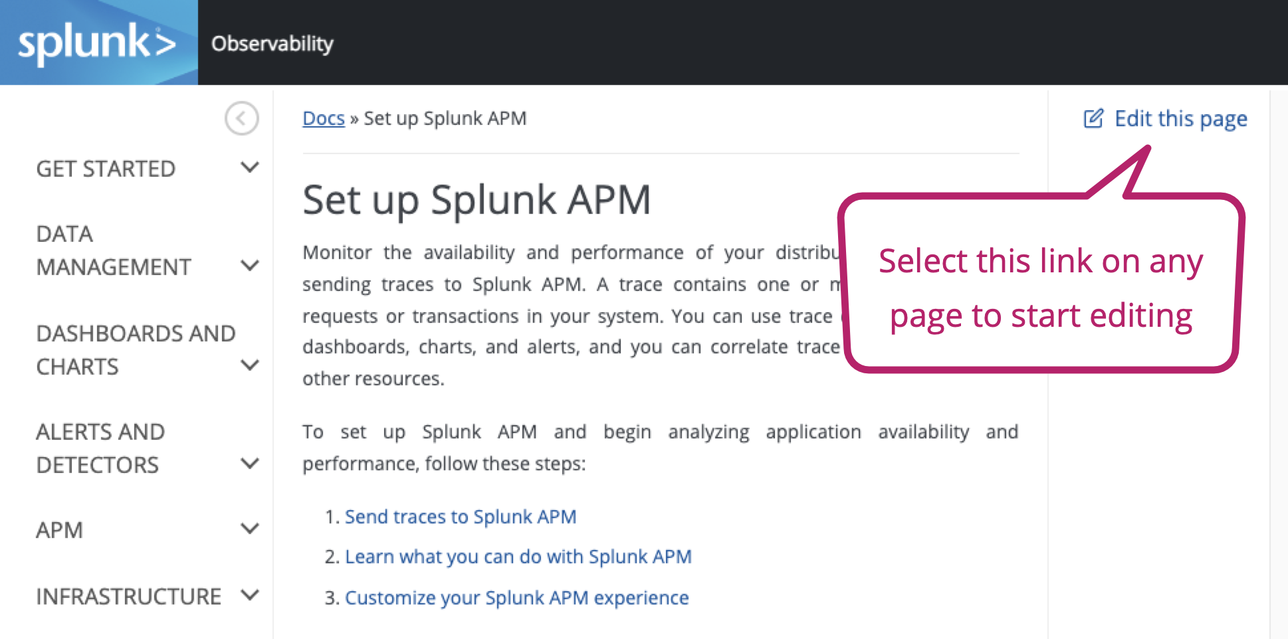Expand the GET STARTED section

tap(250, 168)
